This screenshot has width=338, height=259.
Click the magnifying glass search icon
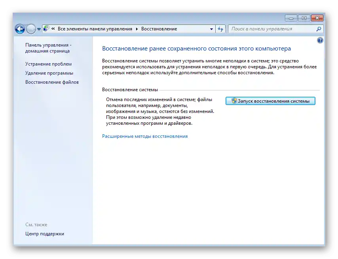(319, 29)
